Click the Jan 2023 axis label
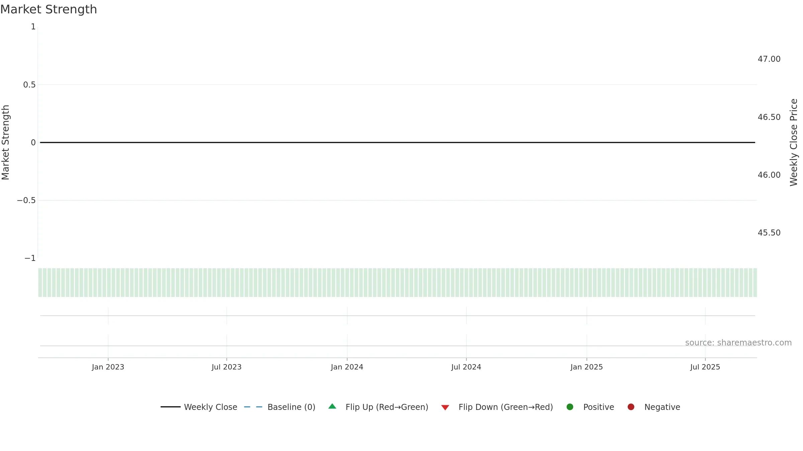This screenshot has width=803, height=451. (108, 367)
